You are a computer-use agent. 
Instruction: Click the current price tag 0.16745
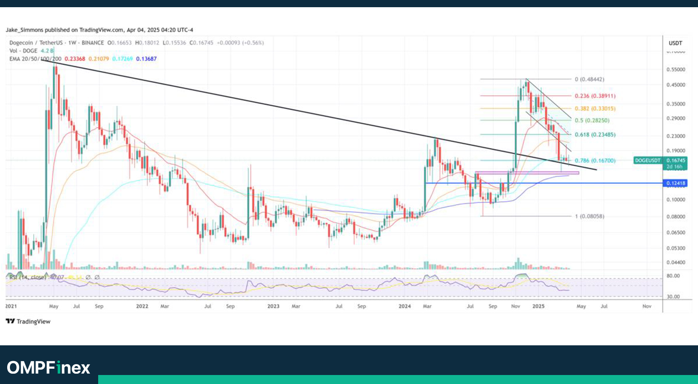click(675, 161)
